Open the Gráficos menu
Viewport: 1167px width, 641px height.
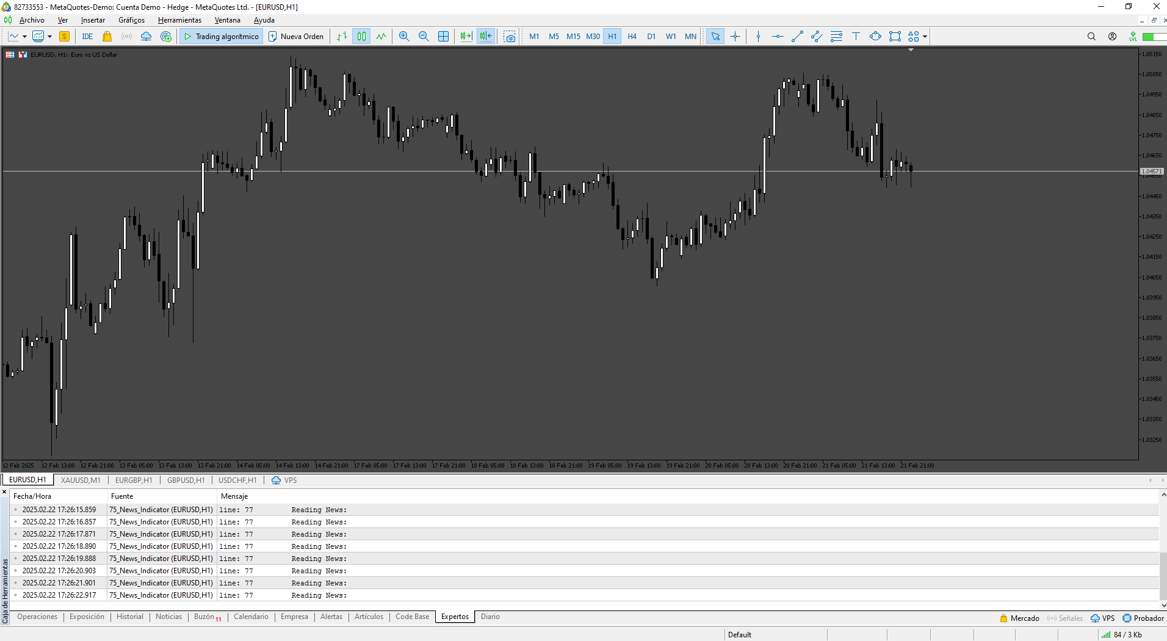click(131, 20)
